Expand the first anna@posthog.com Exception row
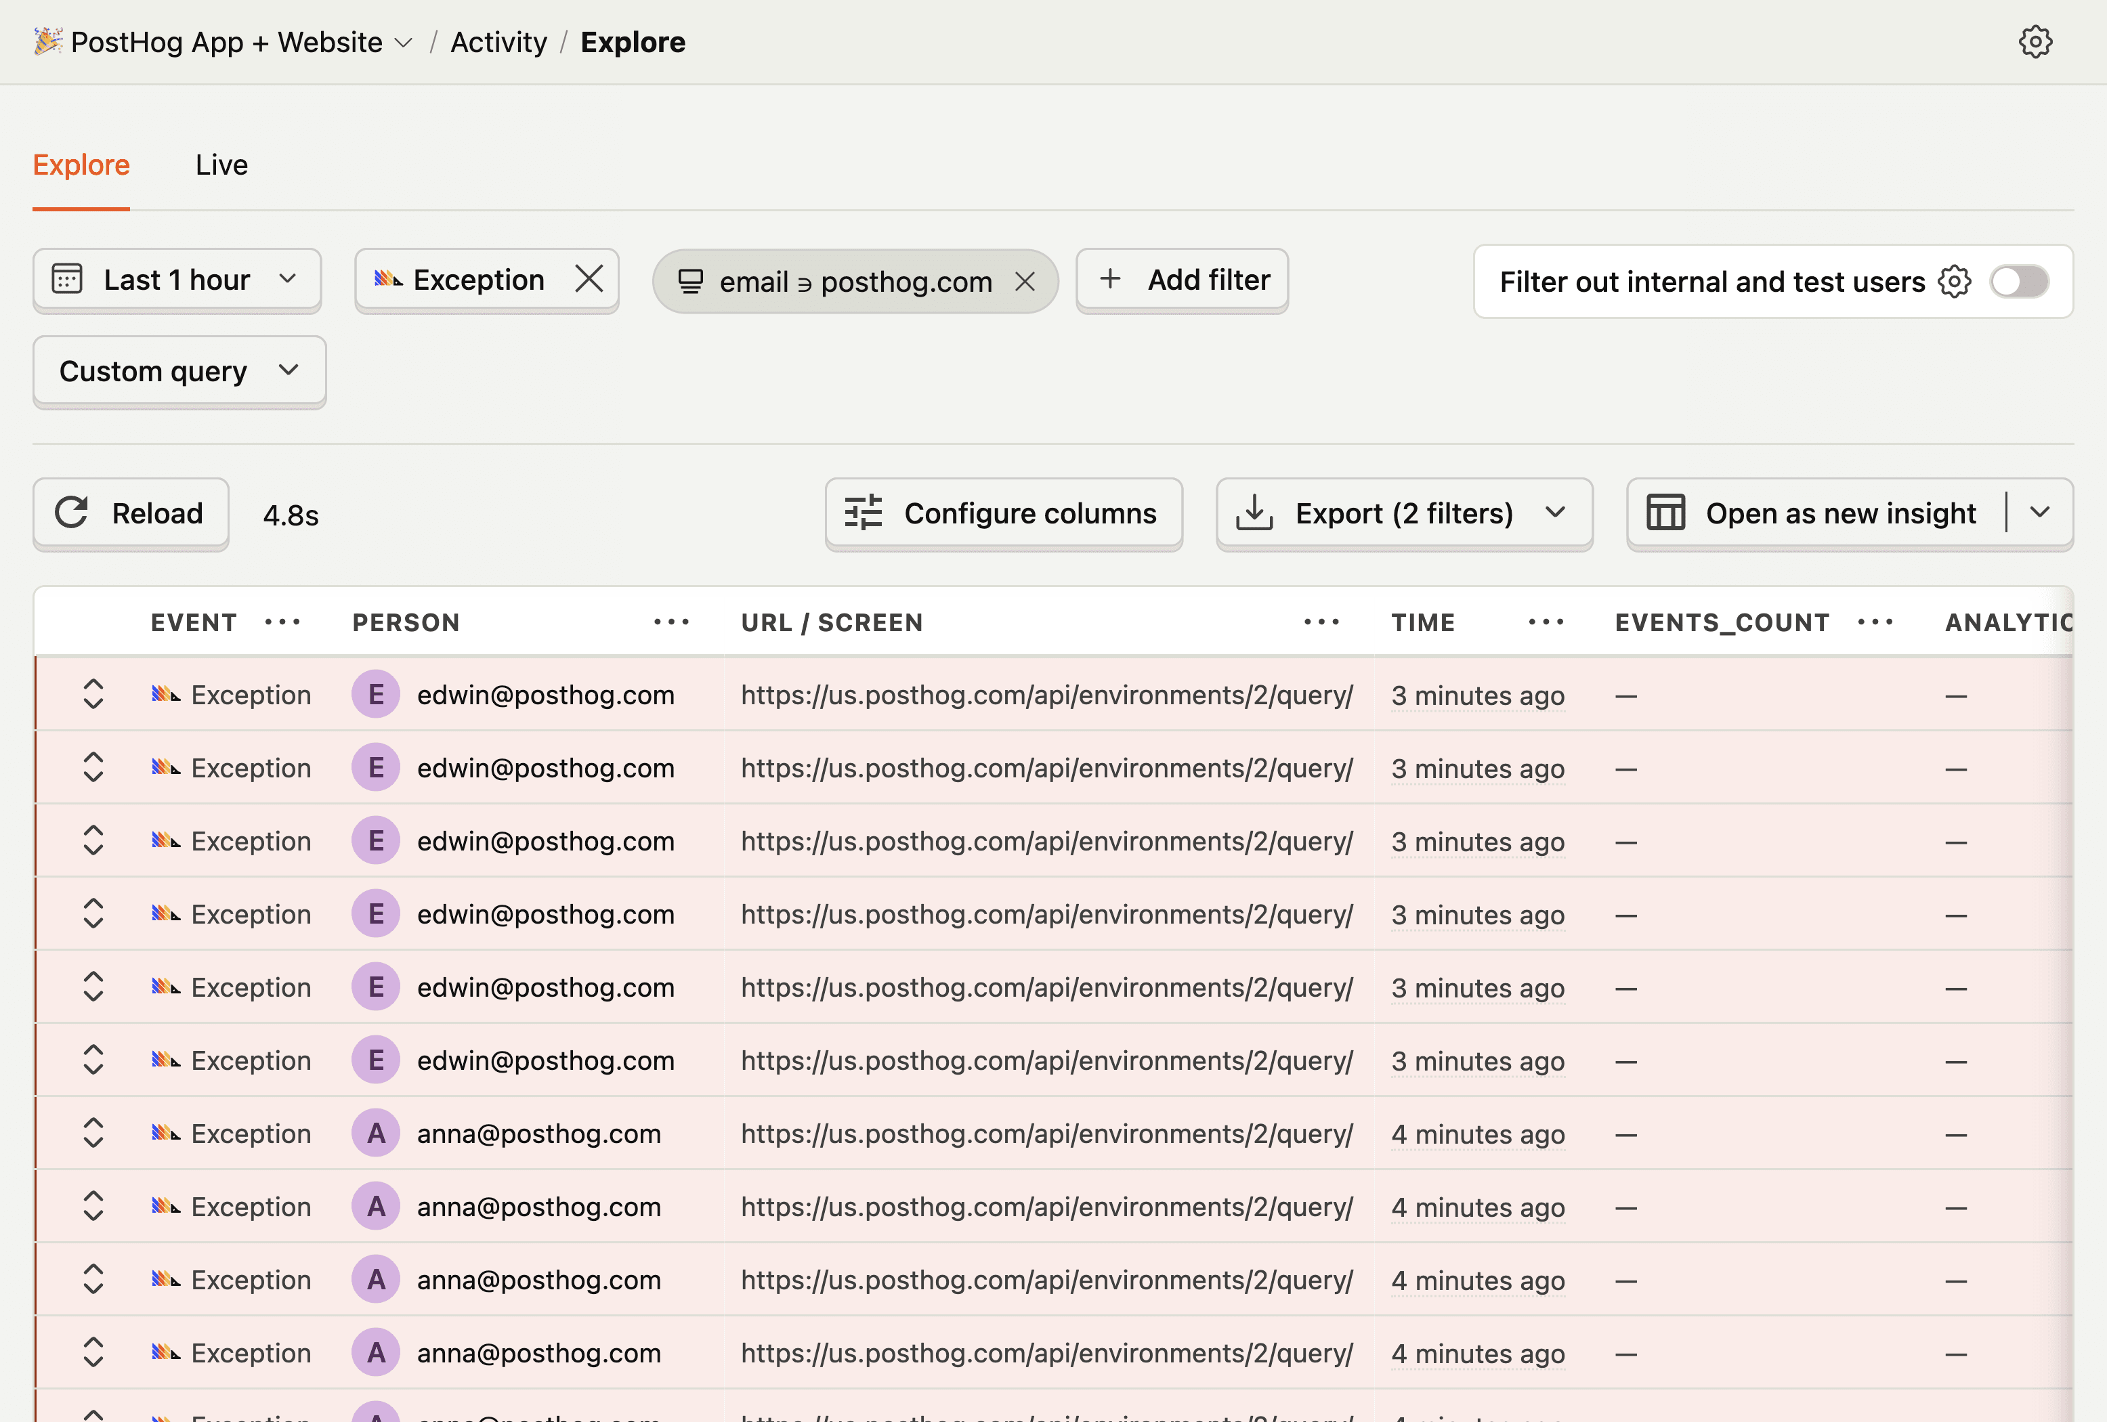2107x1422 pixels. pos(93,1133)
